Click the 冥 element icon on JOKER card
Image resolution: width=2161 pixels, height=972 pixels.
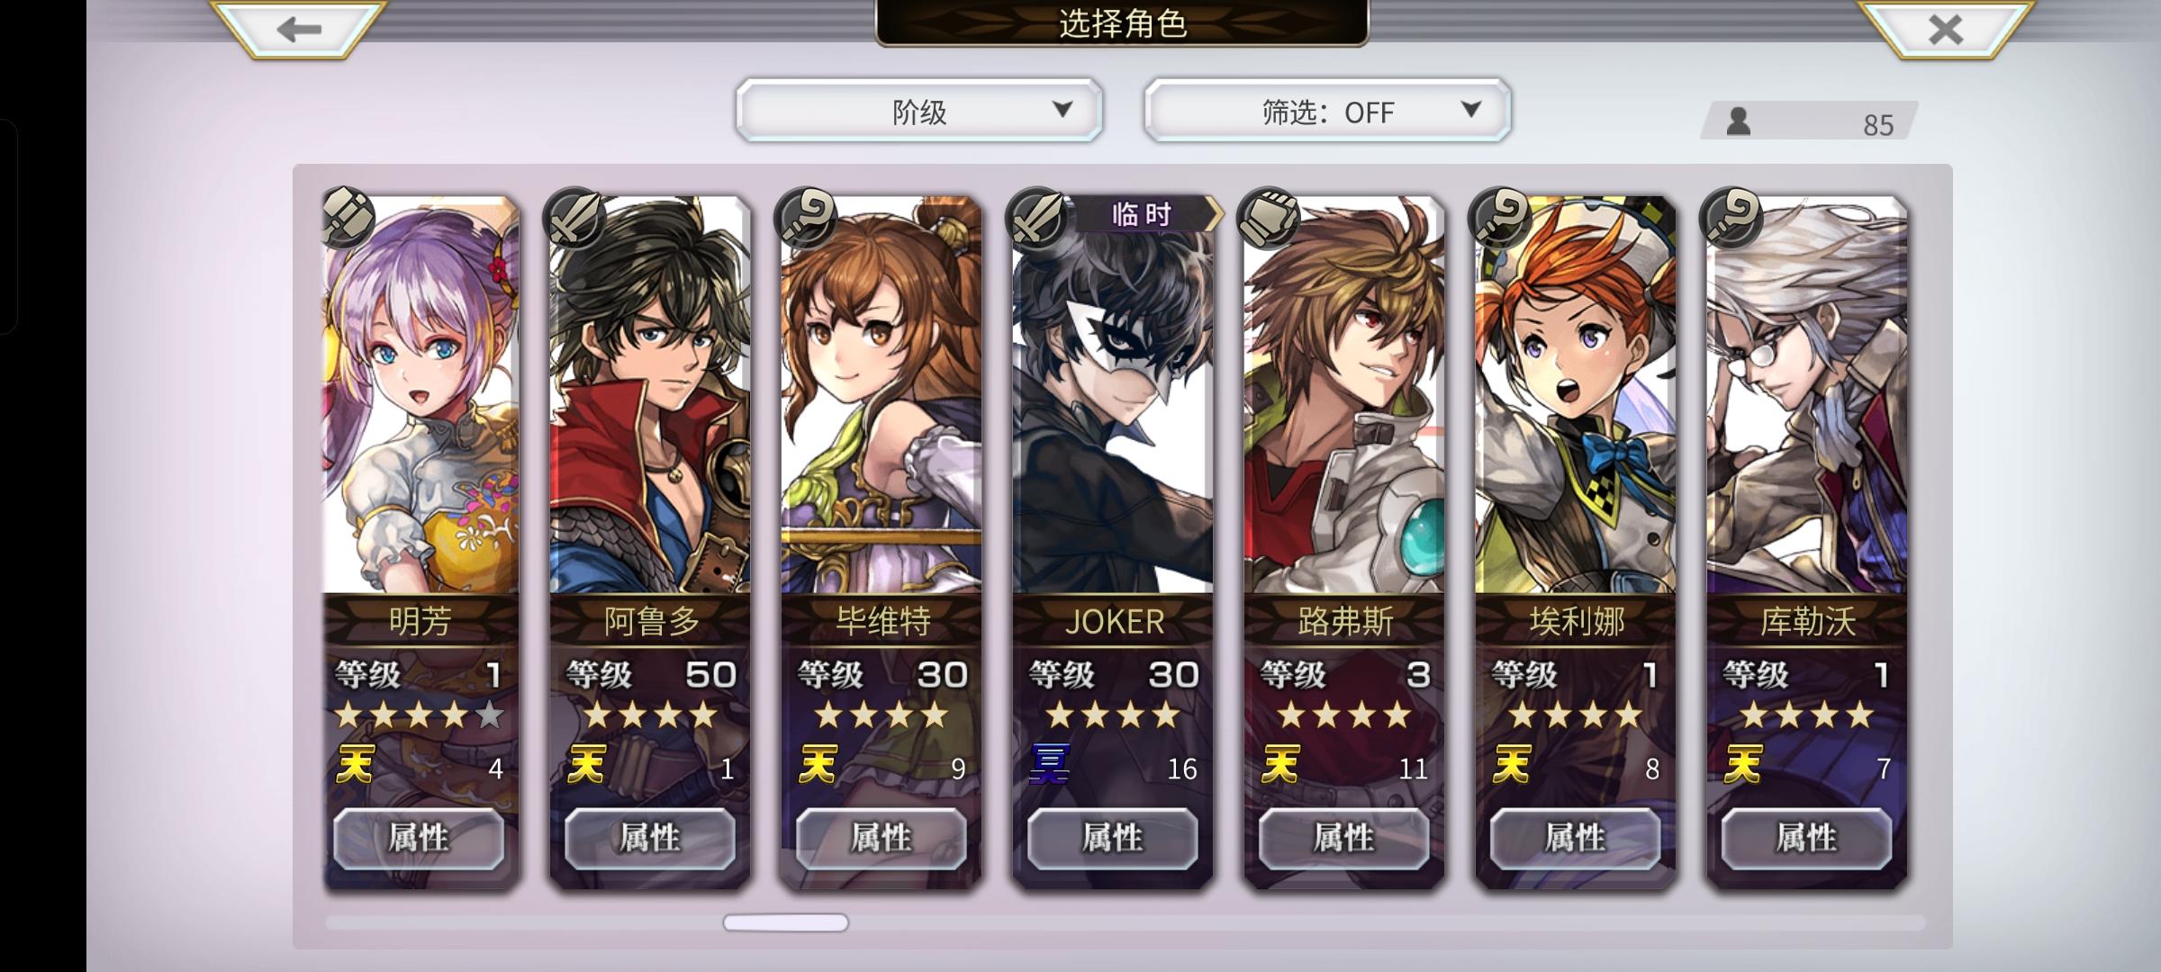tap(1049, 766)
